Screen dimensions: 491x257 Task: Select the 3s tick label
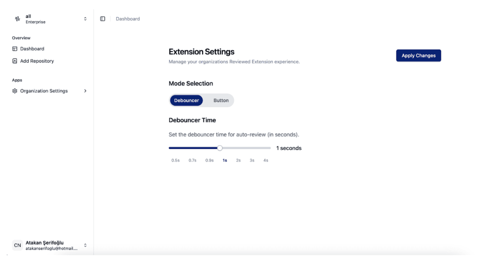(252, 161)
